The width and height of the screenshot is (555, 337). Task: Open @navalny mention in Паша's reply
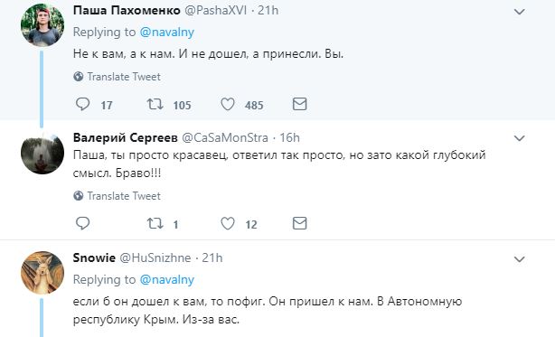(167, 33)
